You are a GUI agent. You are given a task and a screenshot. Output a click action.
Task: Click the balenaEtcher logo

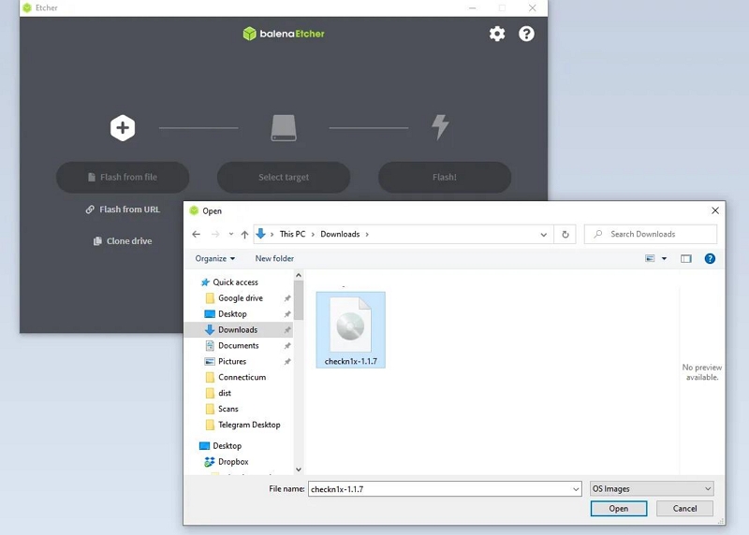coord(284,34)
